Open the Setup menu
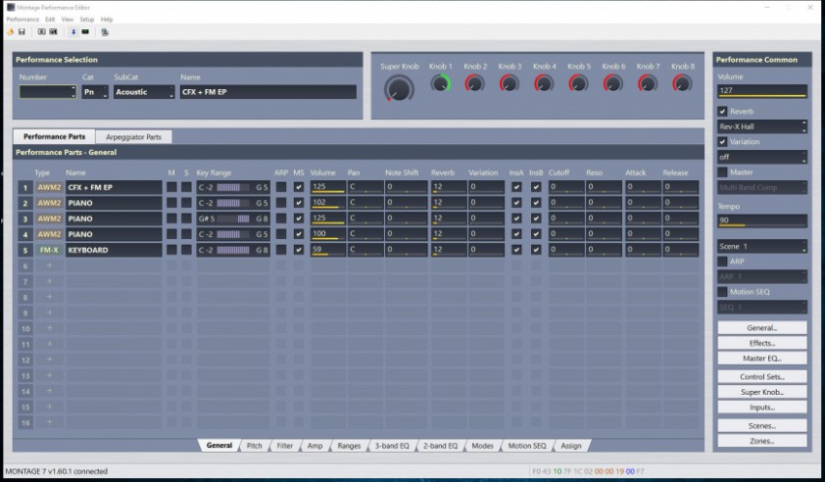This screenshot has height=482, width=825. [87, 19]
